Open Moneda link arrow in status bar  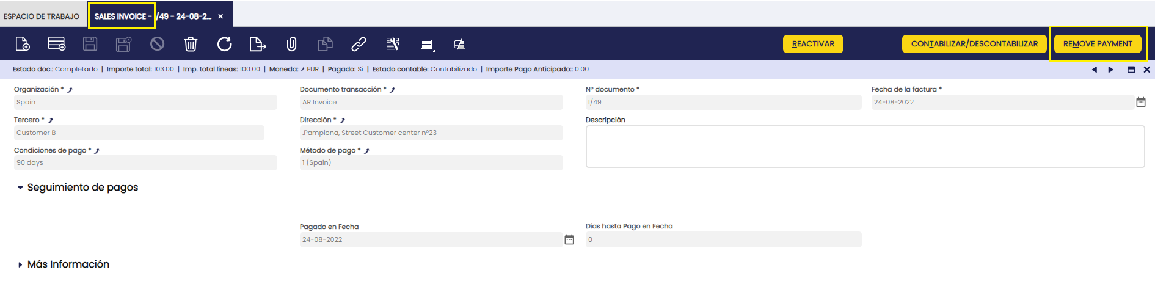(x=302, y=70)
